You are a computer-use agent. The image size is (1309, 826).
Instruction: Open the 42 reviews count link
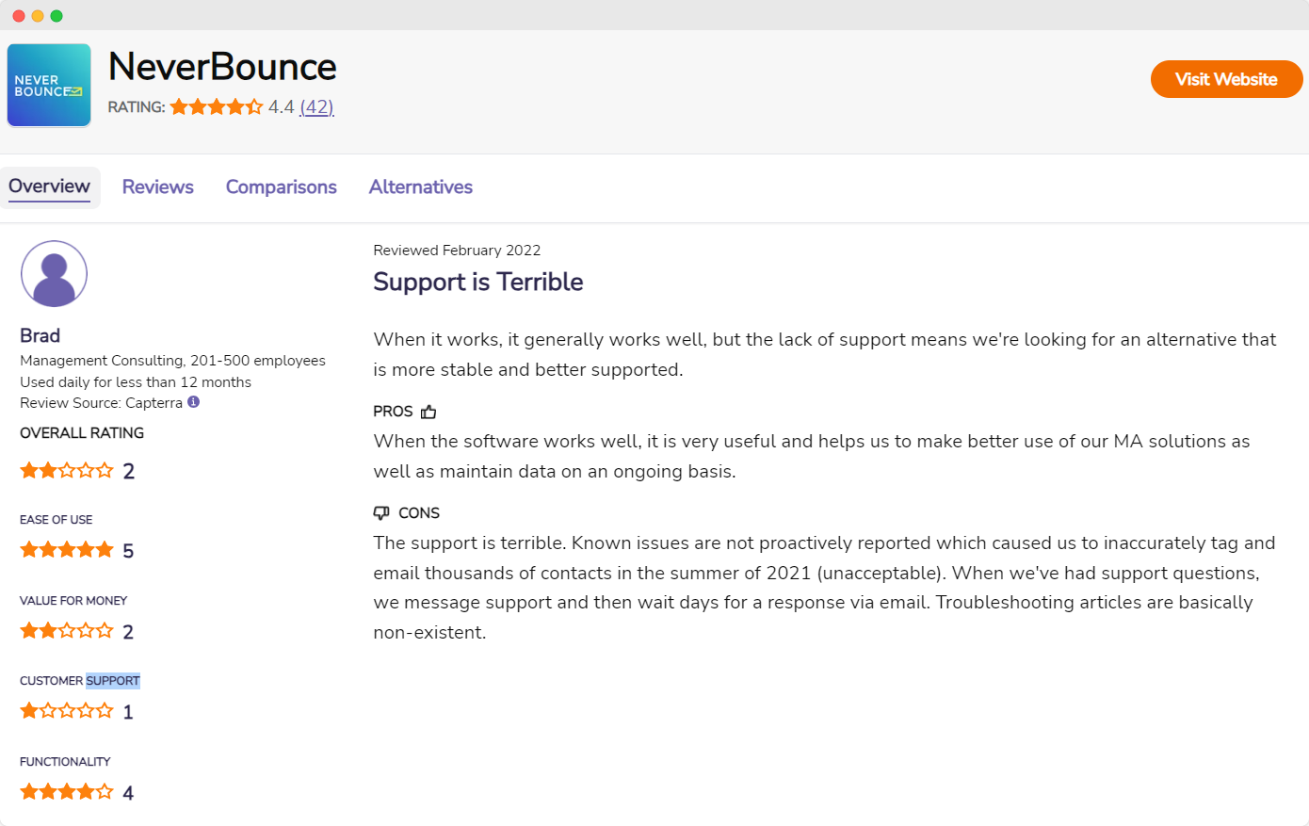[x=316, y=106]
